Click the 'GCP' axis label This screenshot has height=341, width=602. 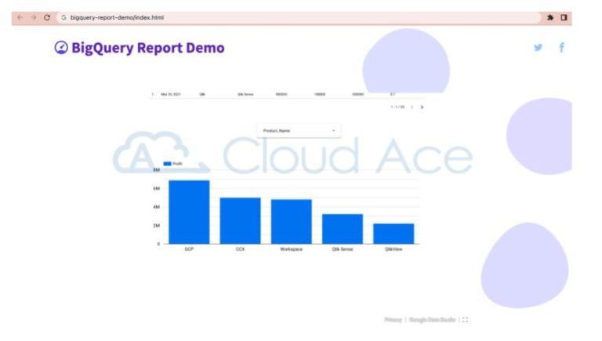click(189, 249)
